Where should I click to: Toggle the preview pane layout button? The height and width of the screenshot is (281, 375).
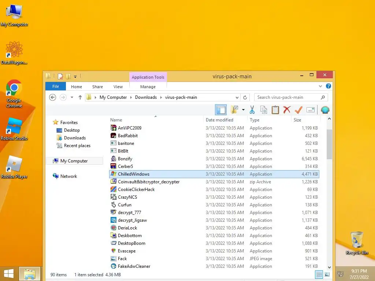click(221, 110)
